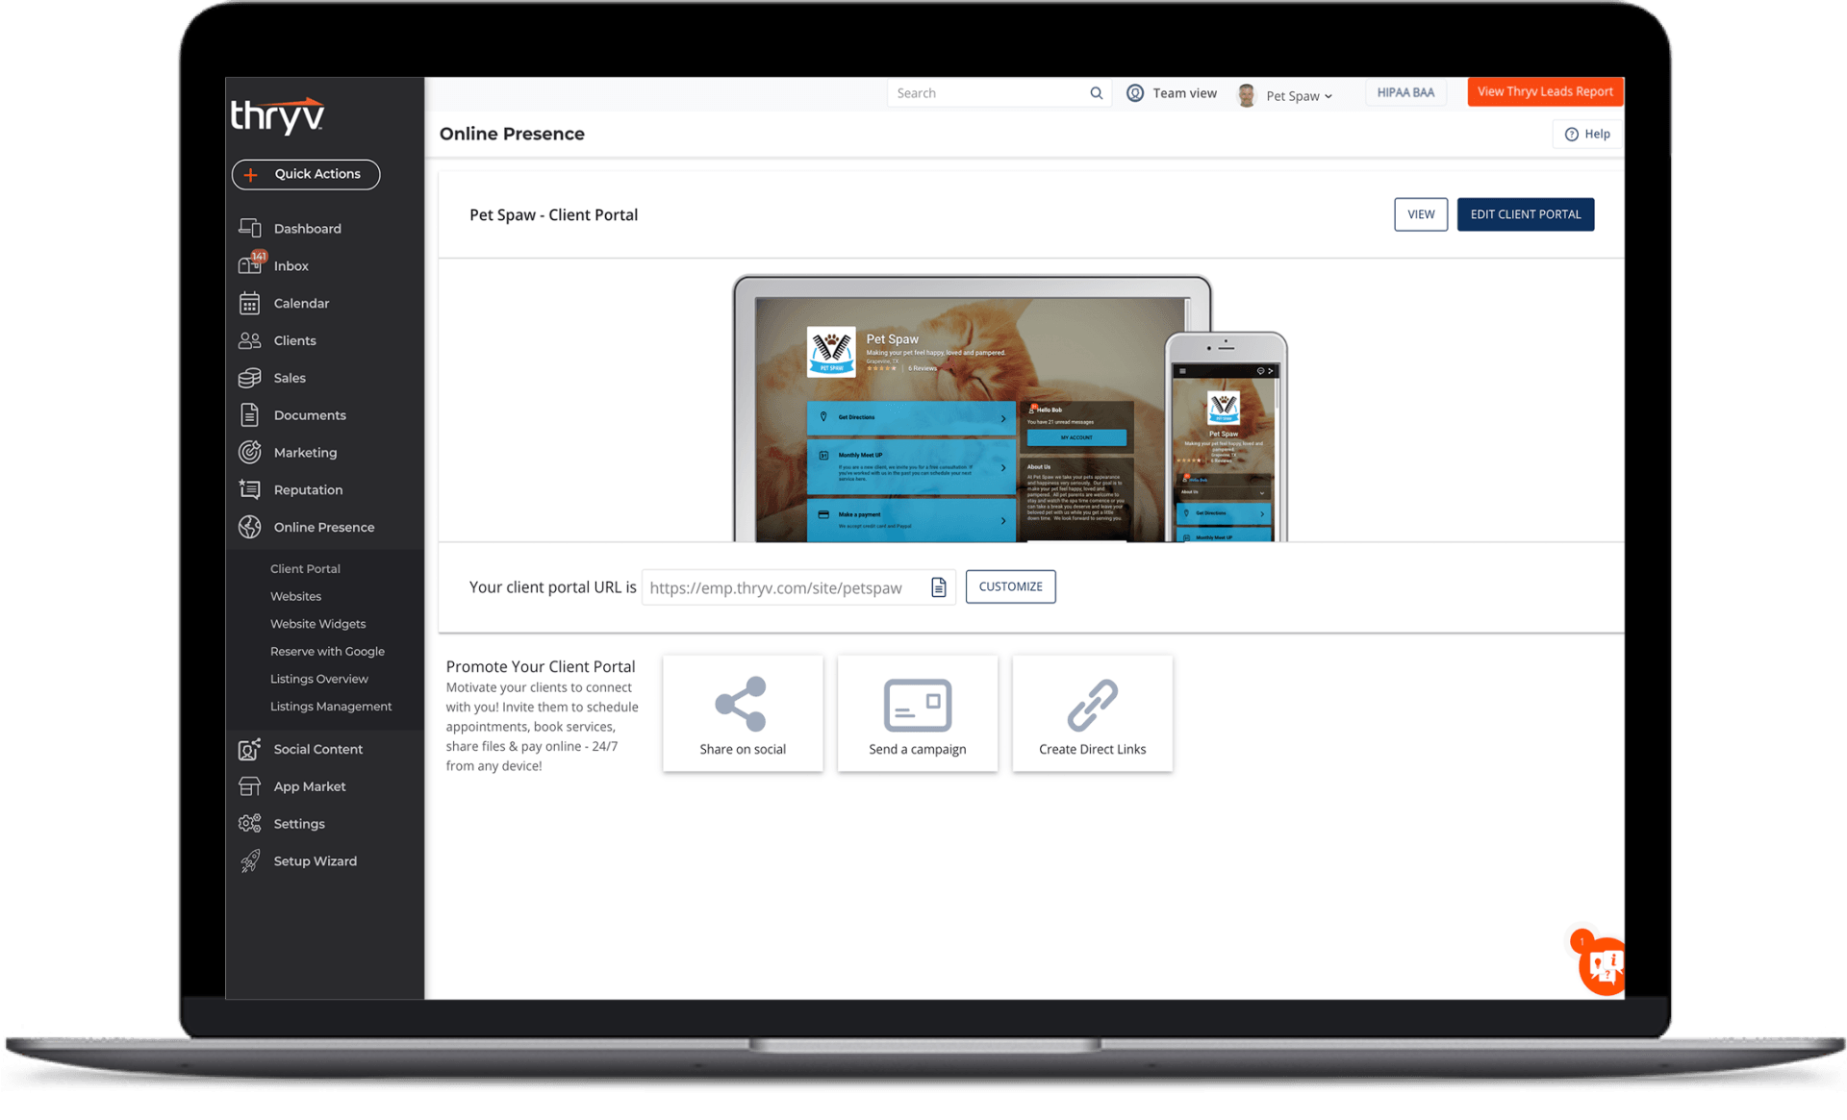Open the orange chat help bubble
Viewport: 1847px width, 1120px height.
1603,965
